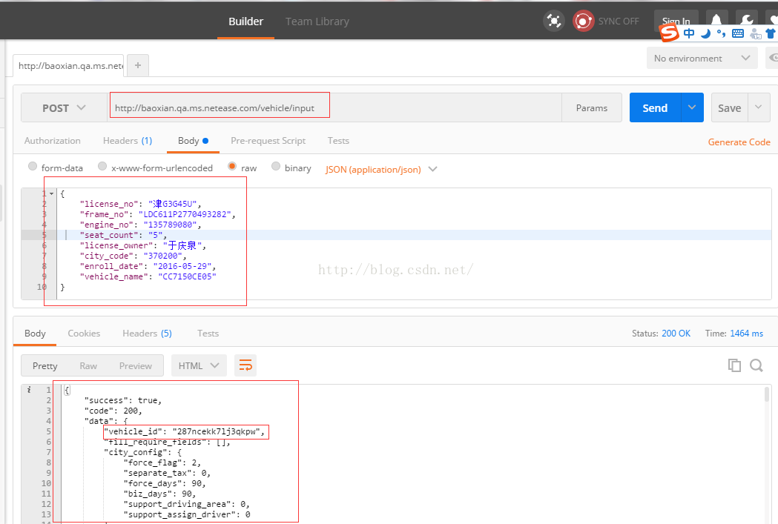Viewport: 778px width, 524px height.
Task: Click the request URL input field
Action: click(x=334, y=107)
